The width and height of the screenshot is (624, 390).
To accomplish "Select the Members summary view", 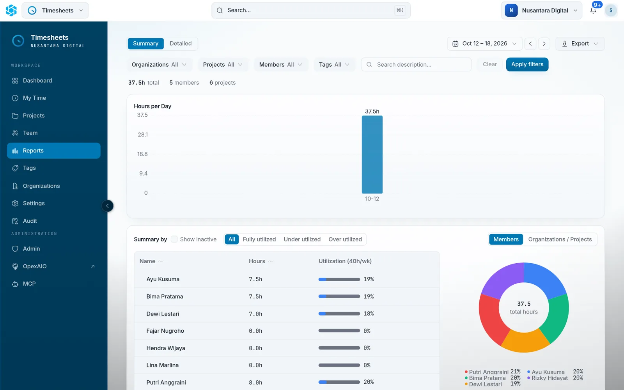I will point(506,239).
